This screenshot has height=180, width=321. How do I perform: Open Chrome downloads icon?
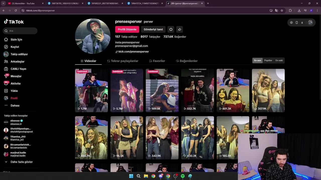pyautogui.click(x=299, y=10)
